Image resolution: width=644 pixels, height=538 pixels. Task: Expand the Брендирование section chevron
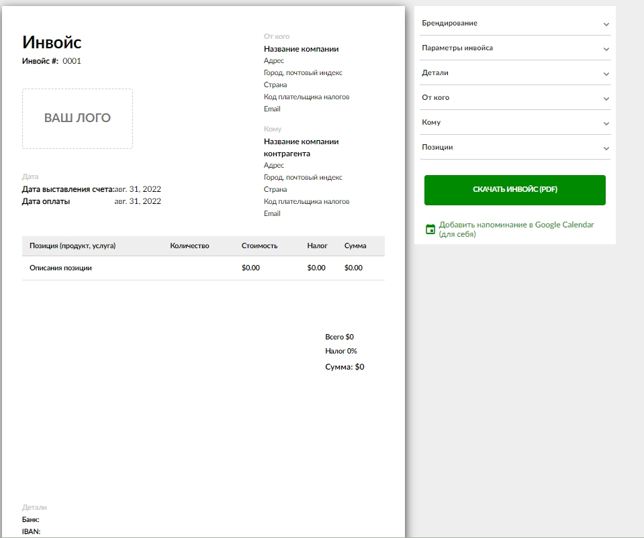(606, 24)
